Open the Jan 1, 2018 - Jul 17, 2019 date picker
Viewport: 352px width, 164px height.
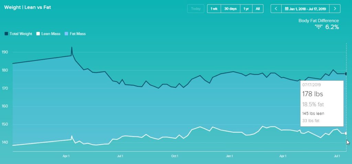(308, 9)
